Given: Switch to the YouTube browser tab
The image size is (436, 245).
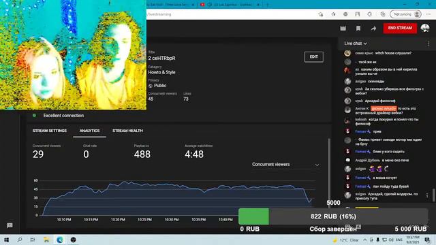Looking at the screenshot, I should (230, 5).
